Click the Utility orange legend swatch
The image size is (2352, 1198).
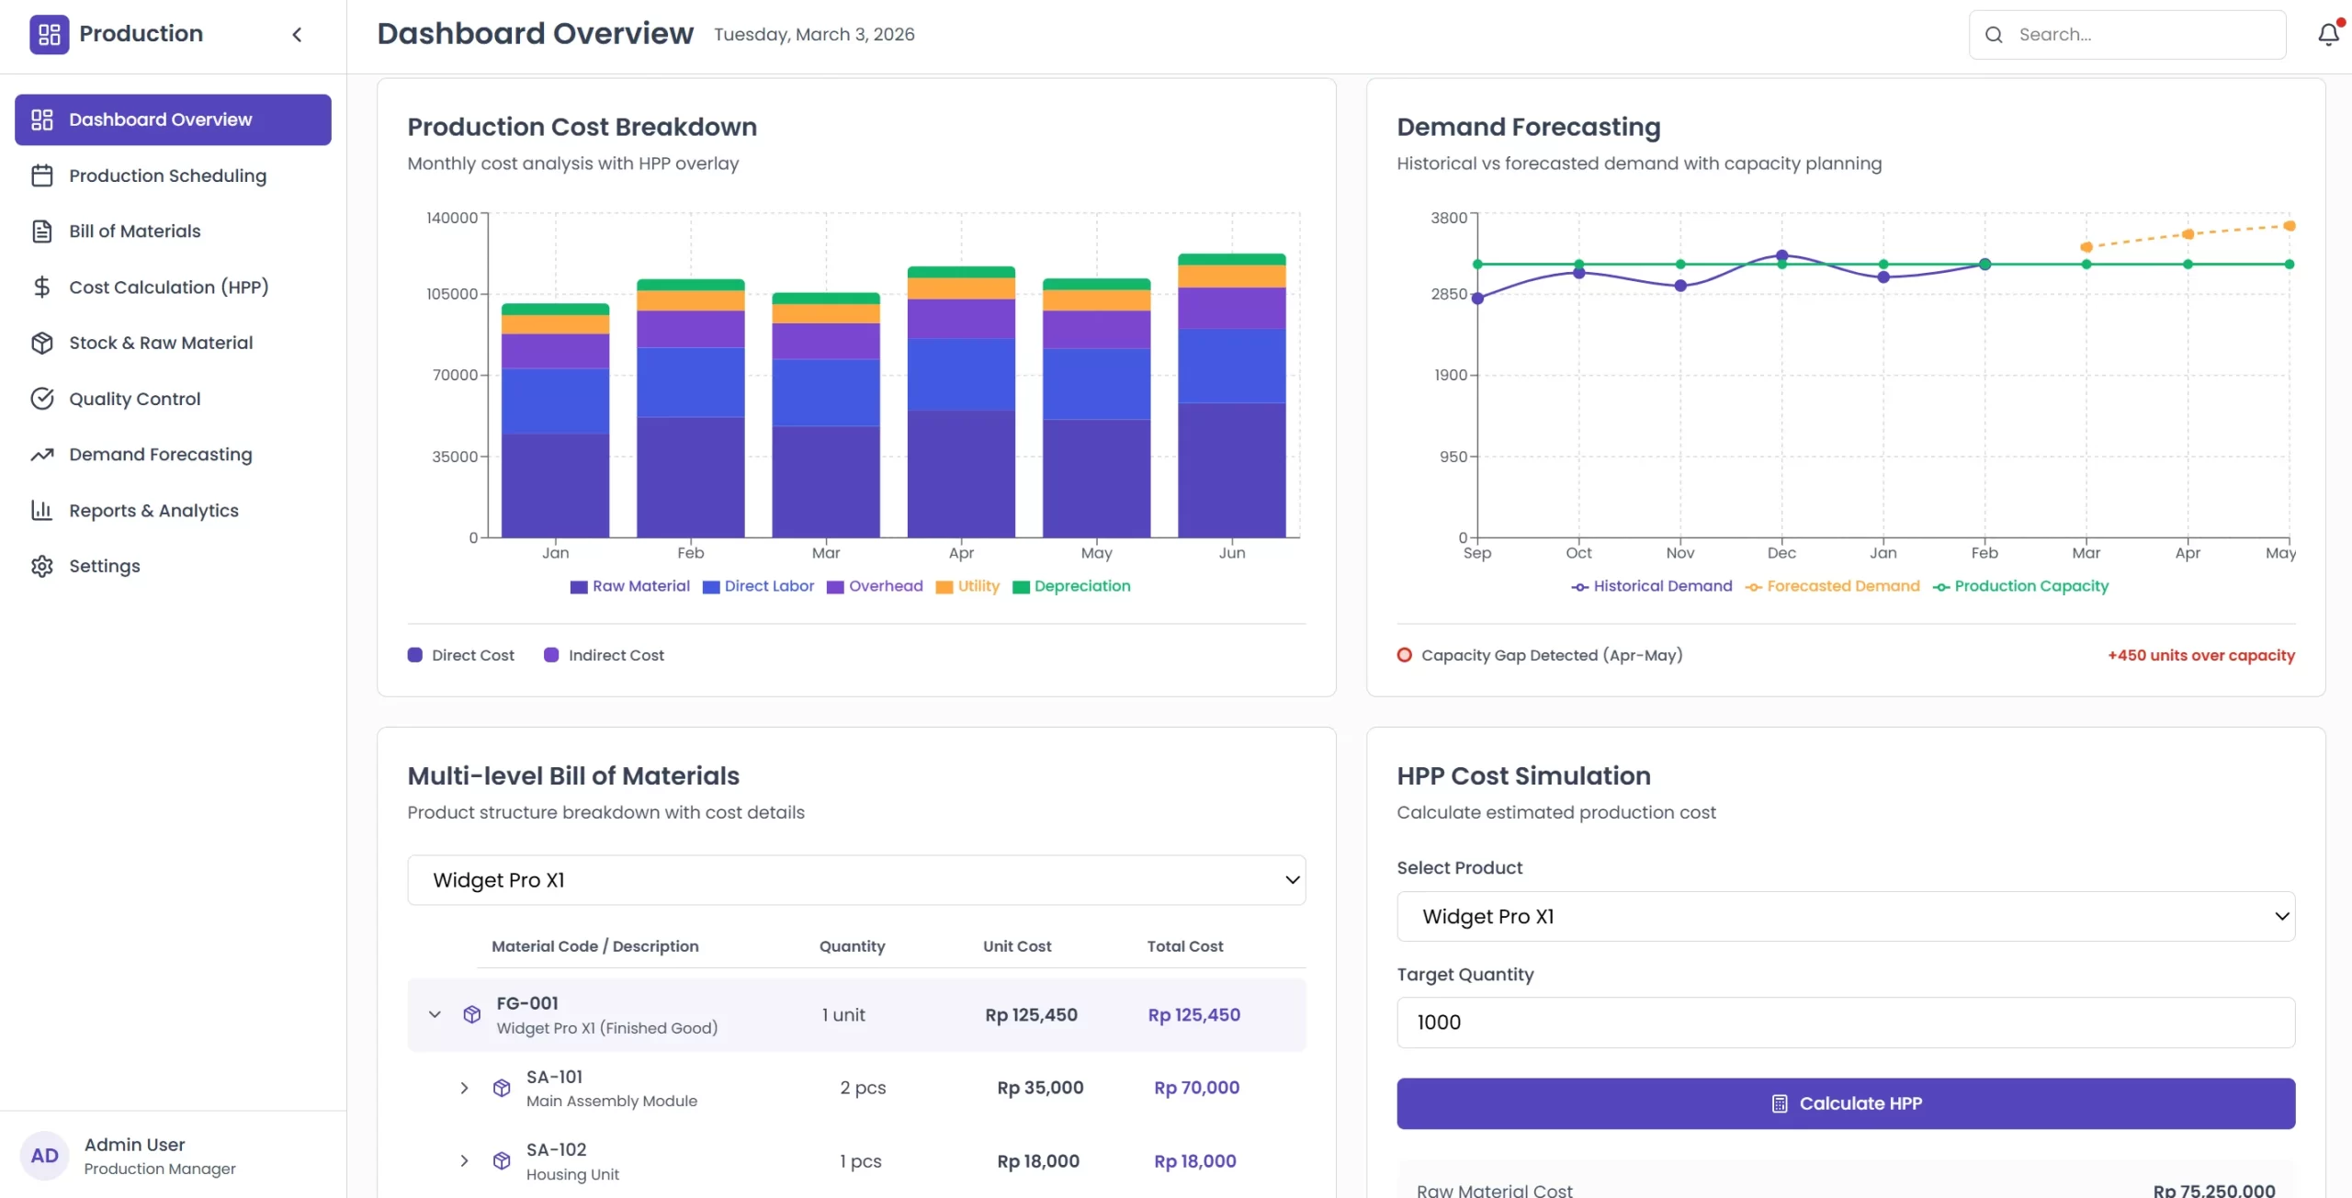click(944, 587)
